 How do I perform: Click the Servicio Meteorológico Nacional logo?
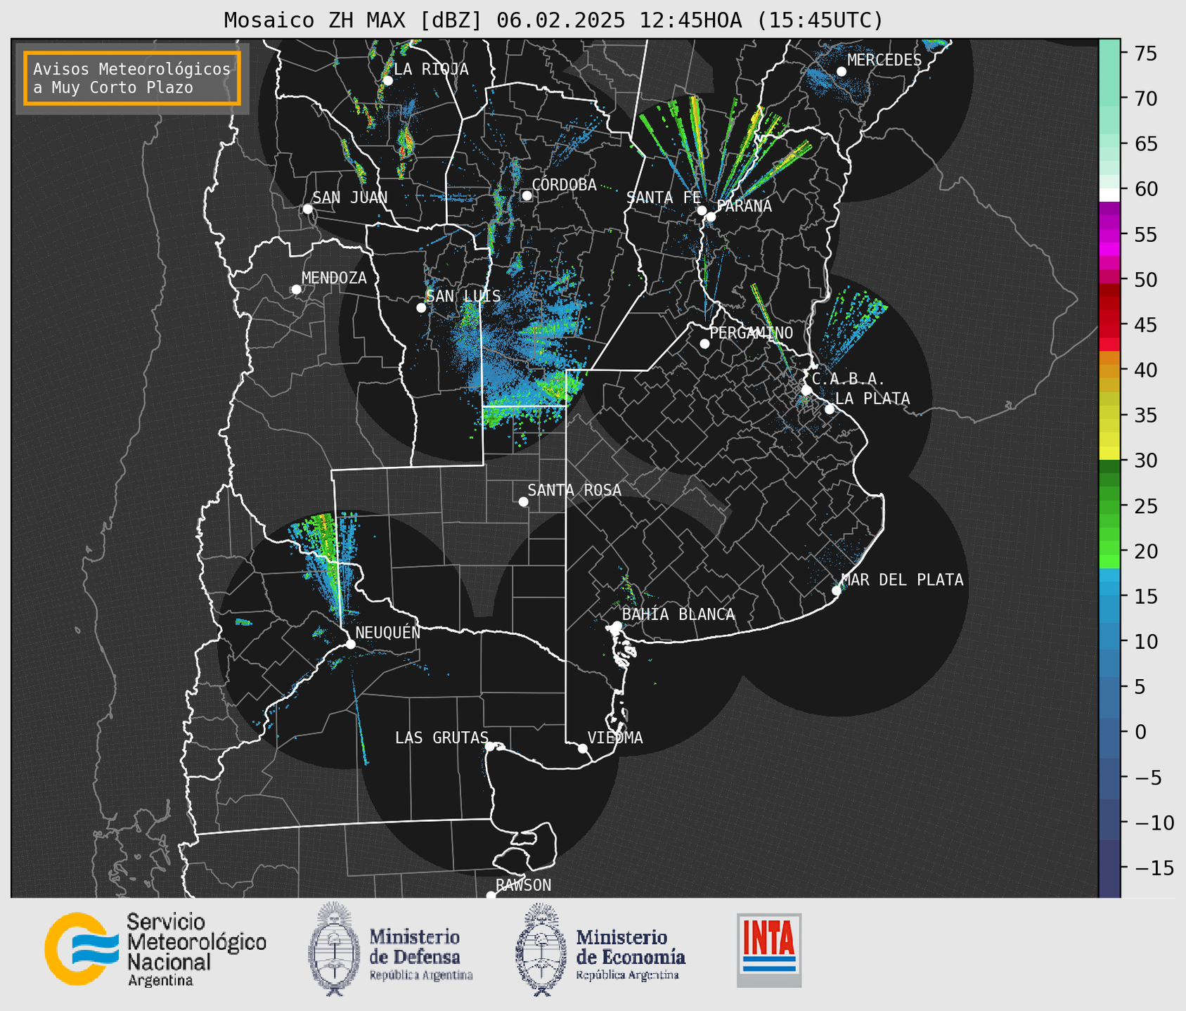(155, 949)
